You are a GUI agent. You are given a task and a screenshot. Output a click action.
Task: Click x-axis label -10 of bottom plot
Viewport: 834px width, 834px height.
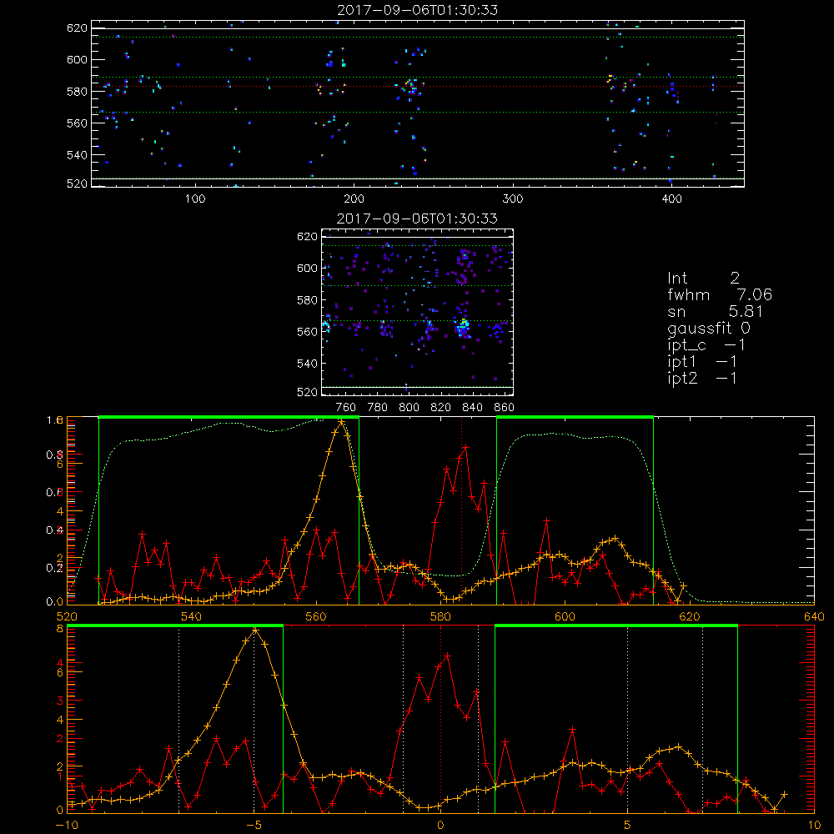[67, 825]
